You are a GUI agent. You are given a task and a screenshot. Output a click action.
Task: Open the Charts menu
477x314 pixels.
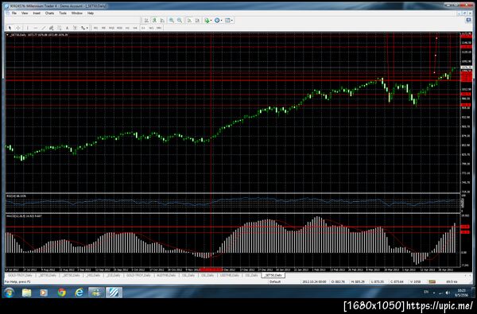49,14
